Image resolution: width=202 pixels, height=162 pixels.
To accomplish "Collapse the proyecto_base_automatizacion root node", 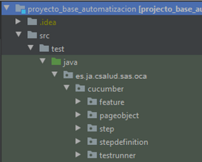I will tap(7, 7).
